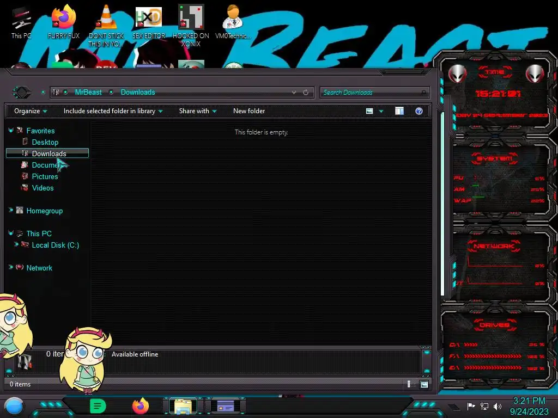Screen dimensions: 558x418
Task: Open the DONT STICK THIS VLC shortcut
Action: pyautogui.click(x=106, y=26)
